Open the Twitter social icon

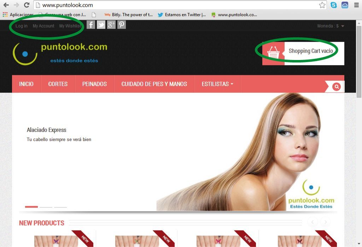point(101,25)
